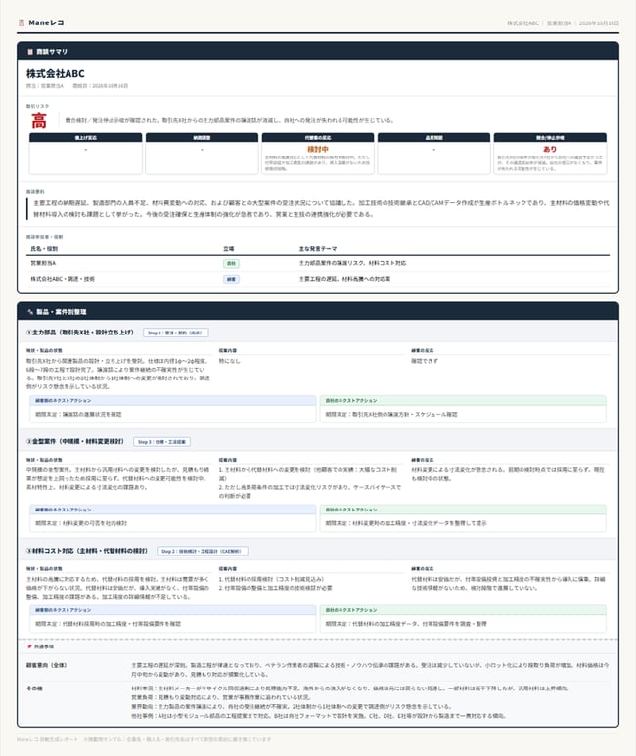Click the 商談サマリ header icon
636x756 pixels.
coord(30,52)
